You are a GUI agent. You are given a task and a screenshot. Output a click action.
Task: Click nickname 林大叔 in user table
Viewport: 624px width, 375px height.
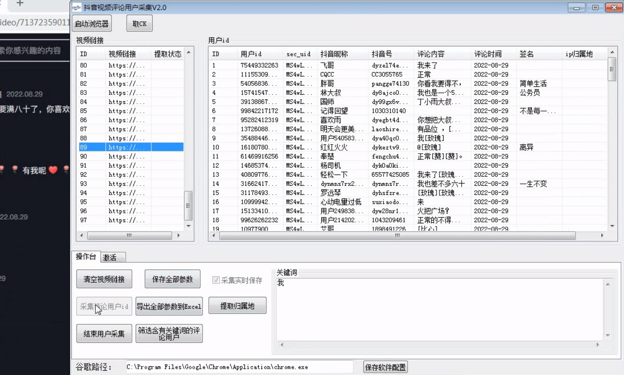point(330,92)
